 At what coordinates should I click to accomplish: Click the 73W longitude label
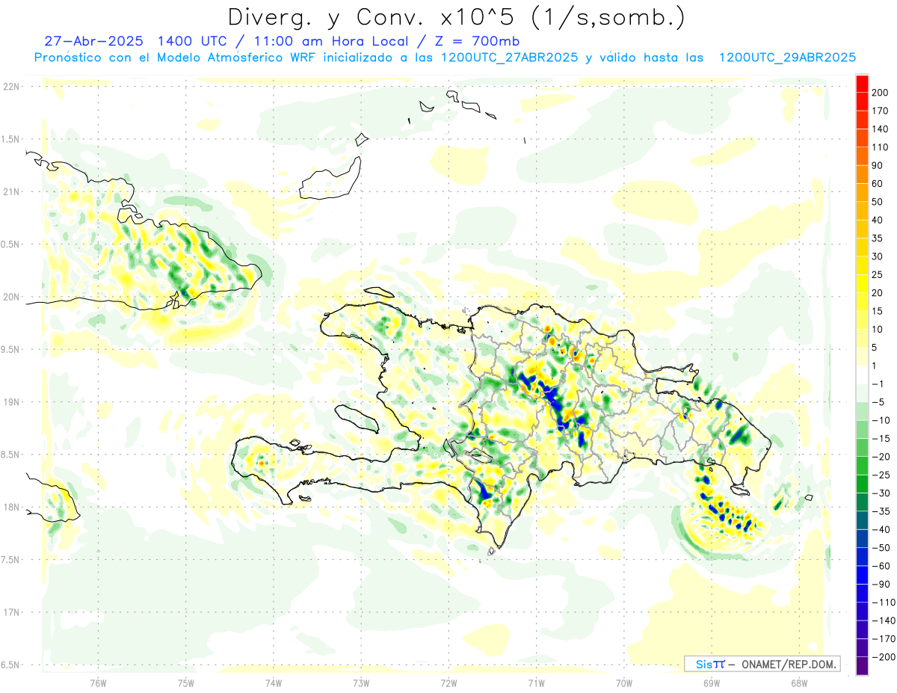click(x=361, y=682)
